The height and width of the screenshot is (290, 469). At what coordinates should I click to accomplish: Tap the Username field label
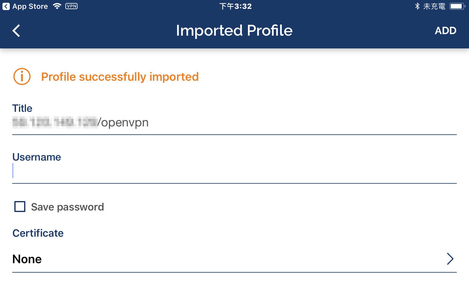[37, 157]
